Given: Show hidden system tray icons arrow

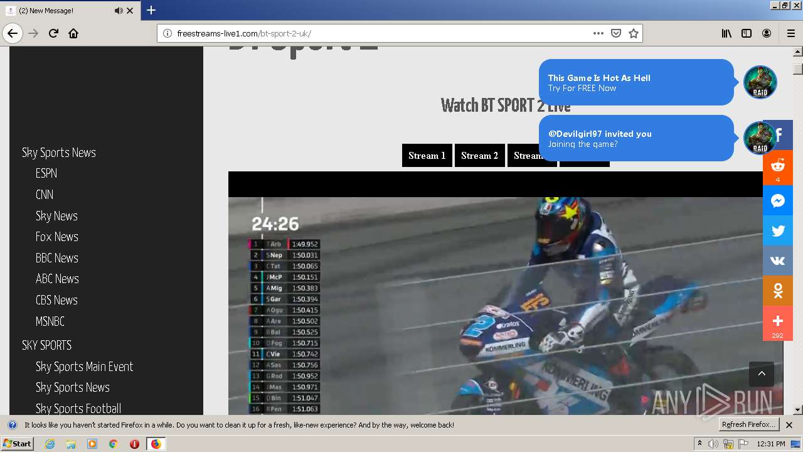Looking at the screenshot, I should [x=699, y=444].
